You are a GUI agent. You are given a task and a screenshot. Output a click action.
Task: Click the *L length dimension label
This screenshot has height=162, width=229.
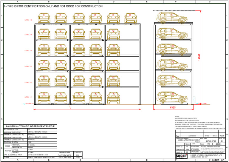tap(70, 108)
